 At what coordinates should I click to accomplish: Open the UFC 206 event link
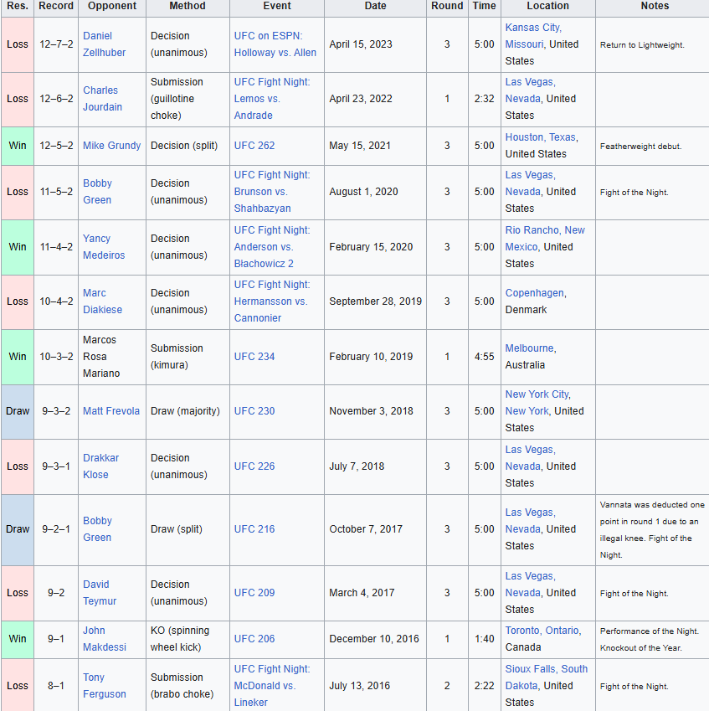pos(254,639)
